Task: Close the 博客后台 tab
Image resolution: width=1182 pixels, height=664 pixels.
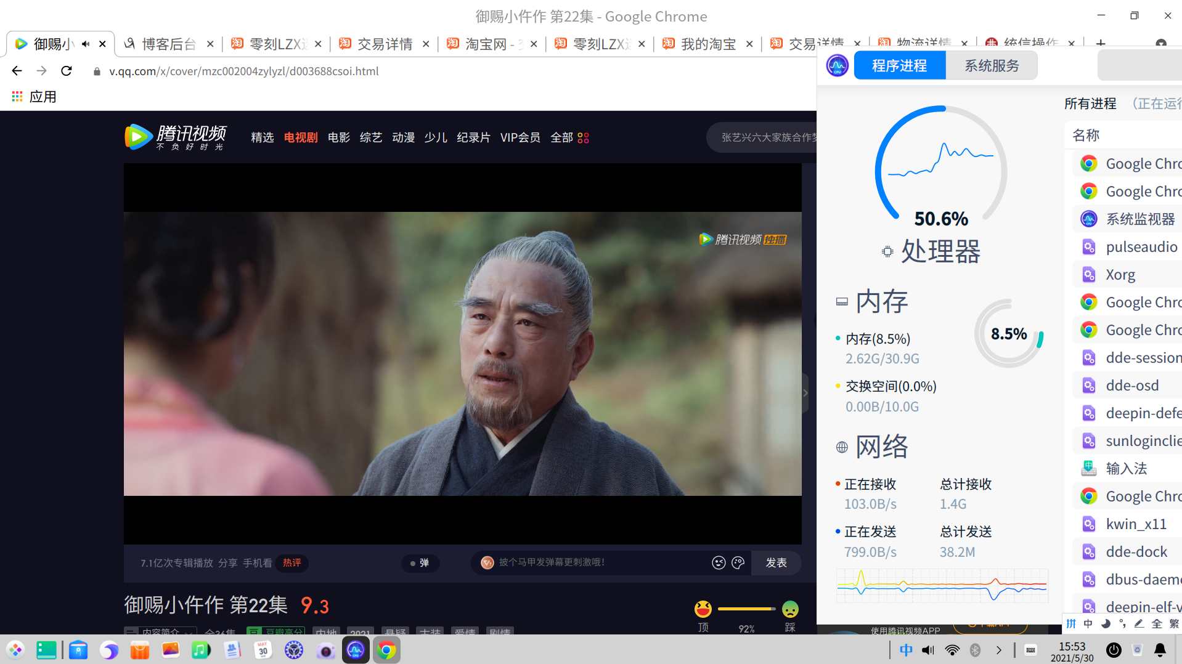Action: 210,44
